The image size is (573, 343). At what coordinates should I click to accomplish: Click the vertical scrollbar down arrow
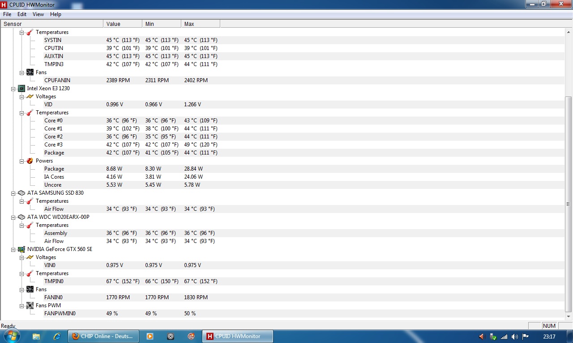(569, 317)
